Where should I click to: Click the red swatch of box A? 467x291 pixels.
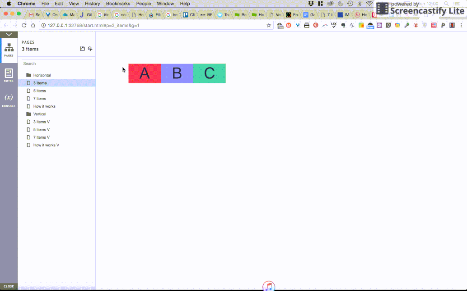[x=145, y=73]
